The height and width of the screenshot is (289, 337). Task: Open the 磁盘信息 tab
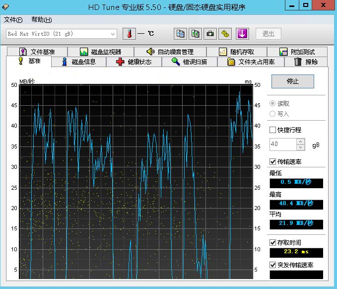[x=78, y=62]
